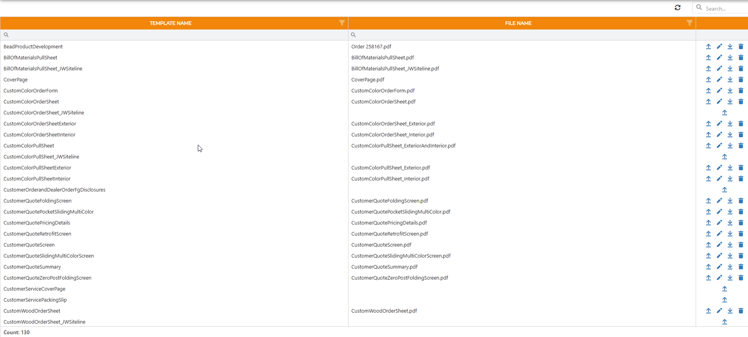Upload file for CustomWoodOrderSheet_JWSiteline
Image resolution: width=748 pixels, height=337 pixels.
coord(725,322)
